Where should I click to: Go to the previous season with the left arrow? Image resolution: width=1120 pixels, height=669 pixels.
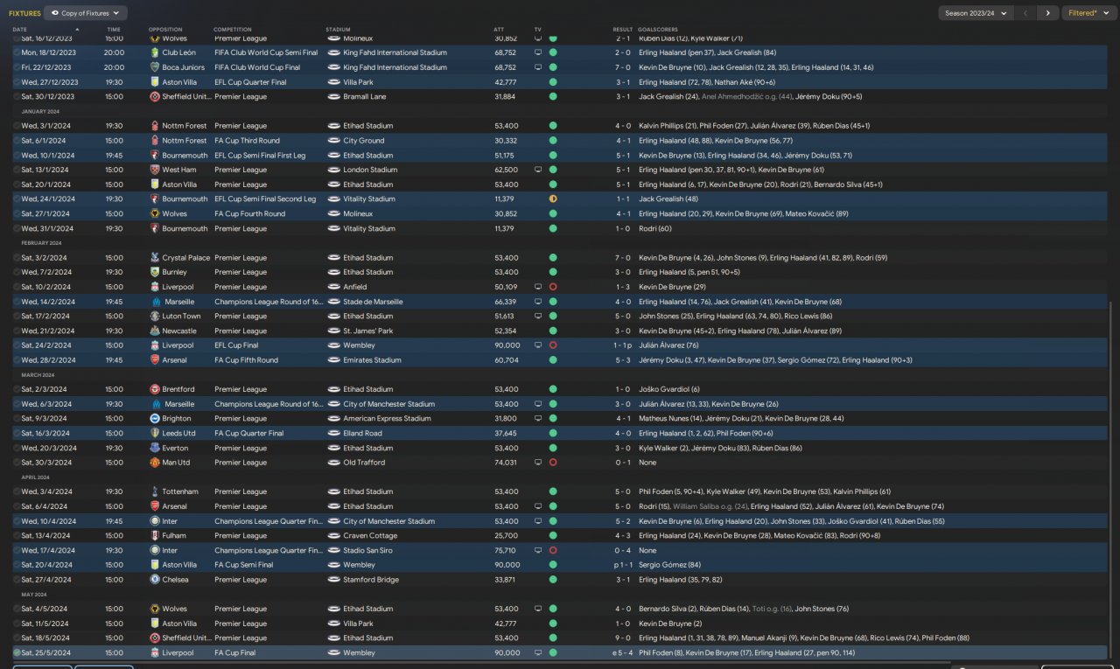click(x=1026, y=13)
